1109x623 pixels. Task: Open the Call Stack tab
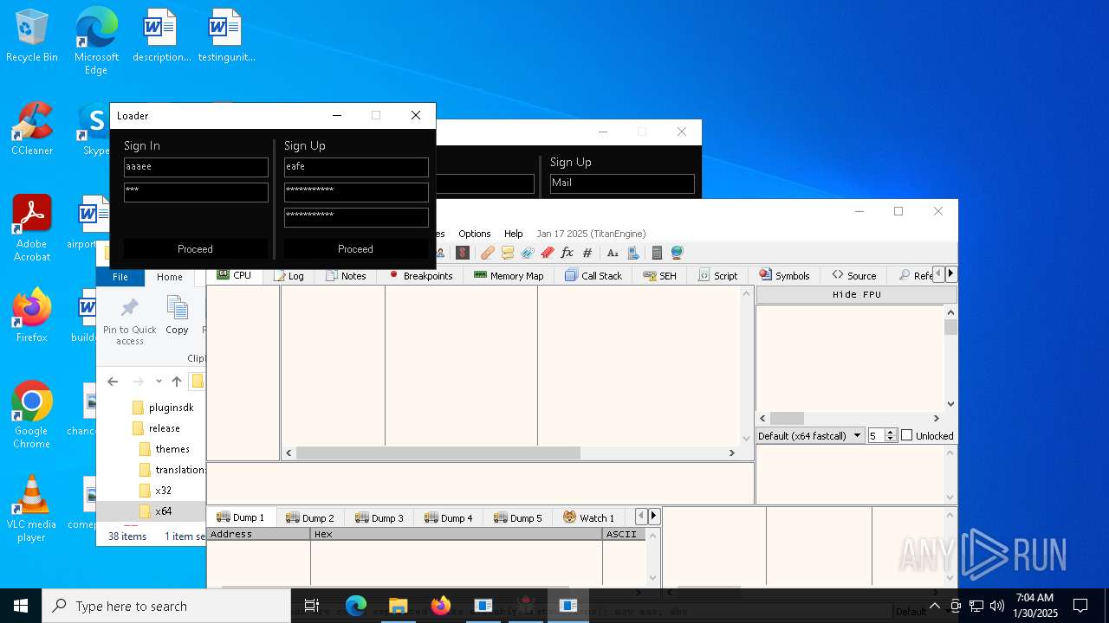point(593,275)
